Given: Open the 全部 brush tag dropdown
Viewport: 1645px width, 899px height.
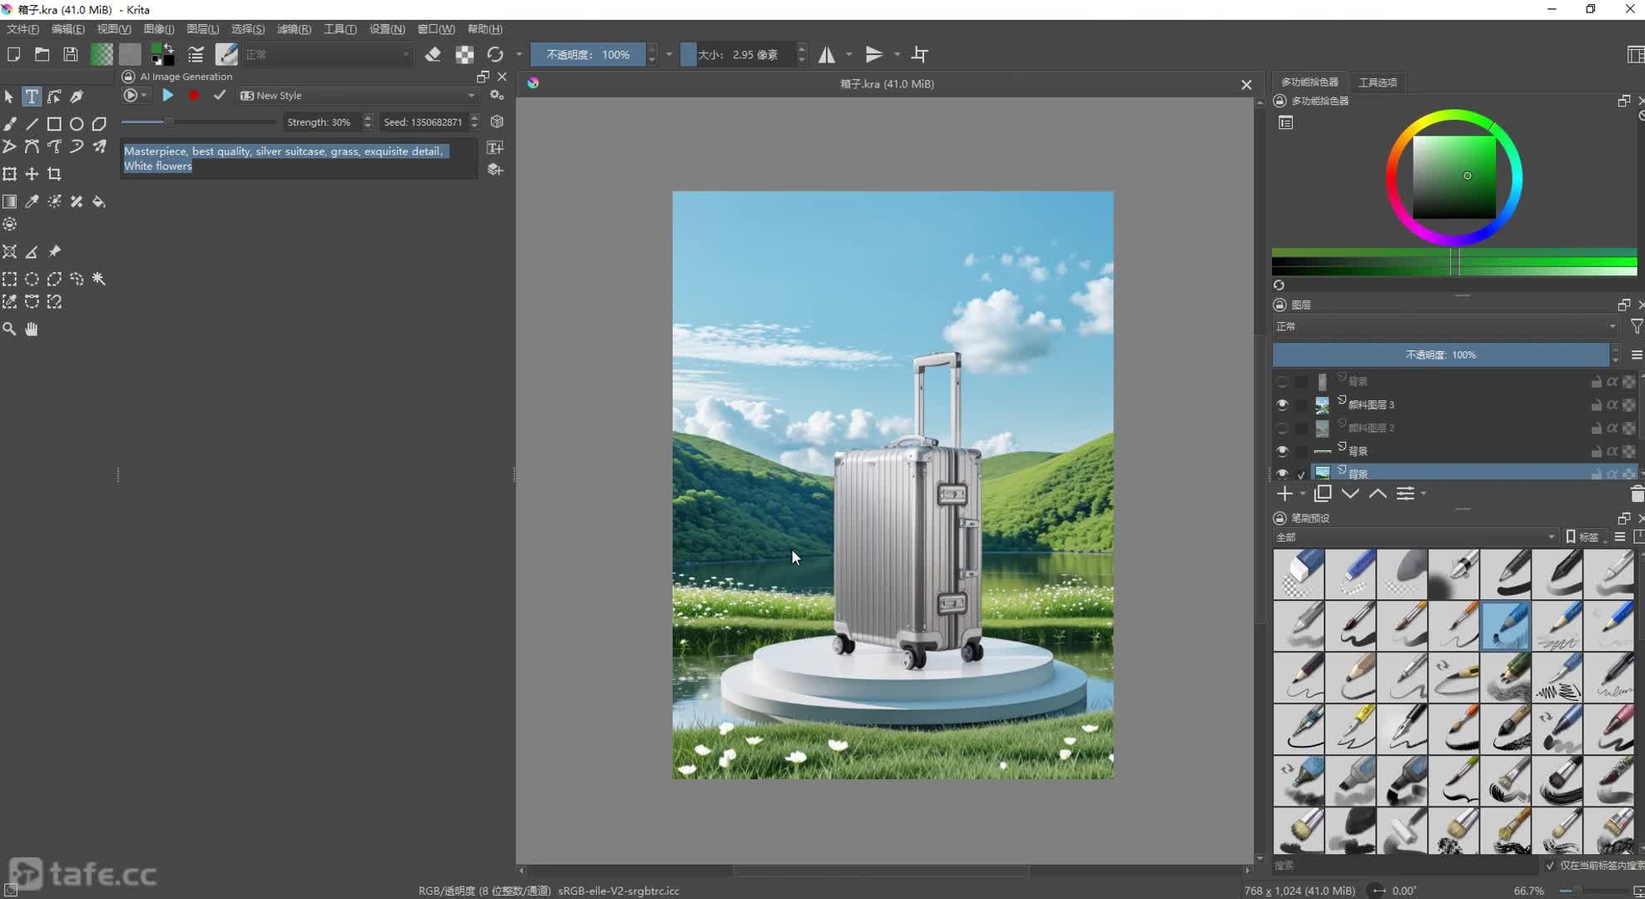Looking at the screenshot, I should click(1415, 537).
